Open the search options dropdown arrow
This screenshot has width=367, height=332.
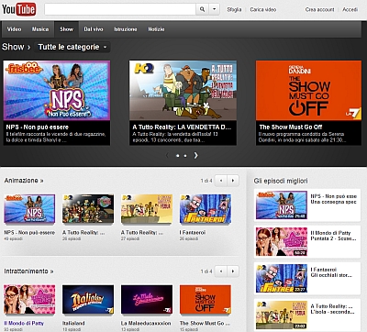(214, 9)
